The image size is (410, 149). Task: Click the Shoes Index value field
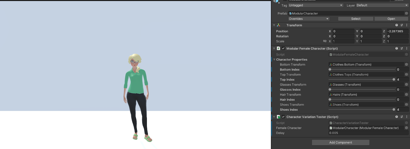coord(402,110)
